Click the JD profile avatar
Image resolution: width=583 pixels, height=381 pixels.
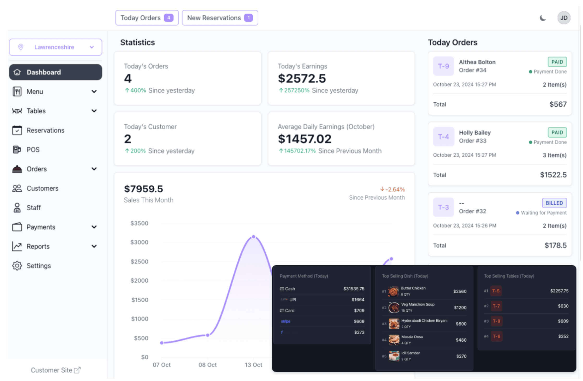[x=564, y=18]
